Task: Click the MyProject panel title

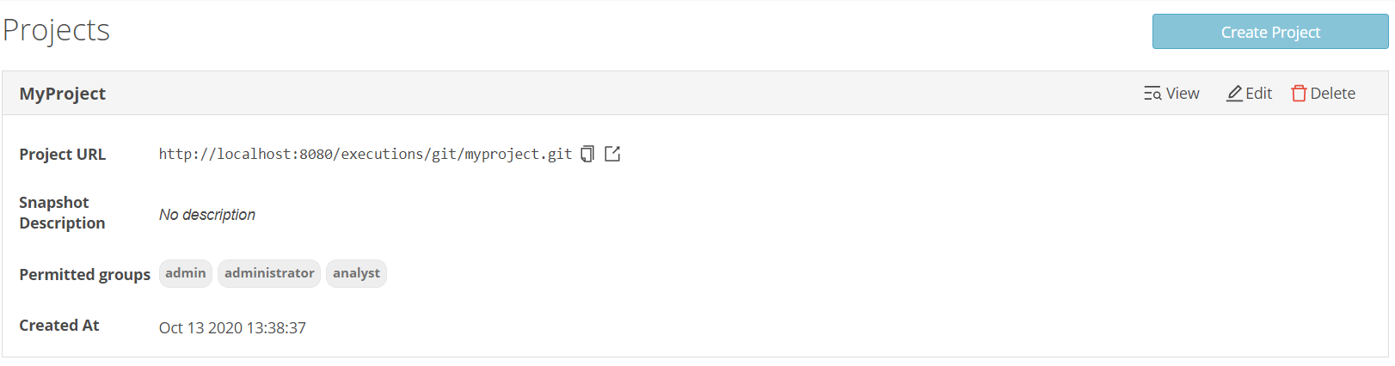Action: click(x=63, y=94)
